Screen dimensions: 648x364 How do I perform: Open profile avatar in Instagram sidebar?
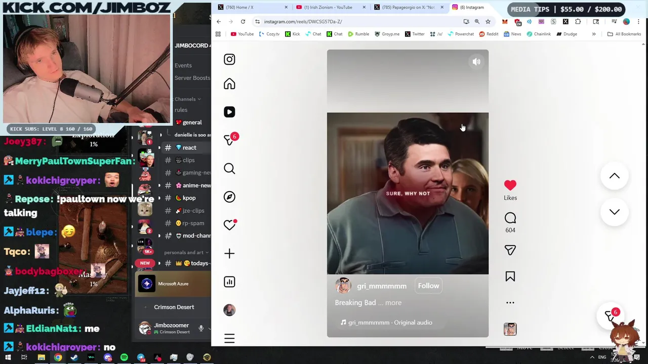[229, 310]
